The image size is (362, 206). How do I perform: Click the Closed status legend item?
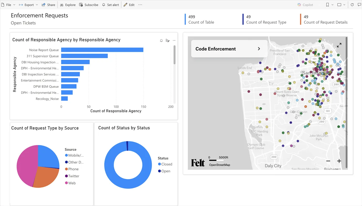click(165, 164)
